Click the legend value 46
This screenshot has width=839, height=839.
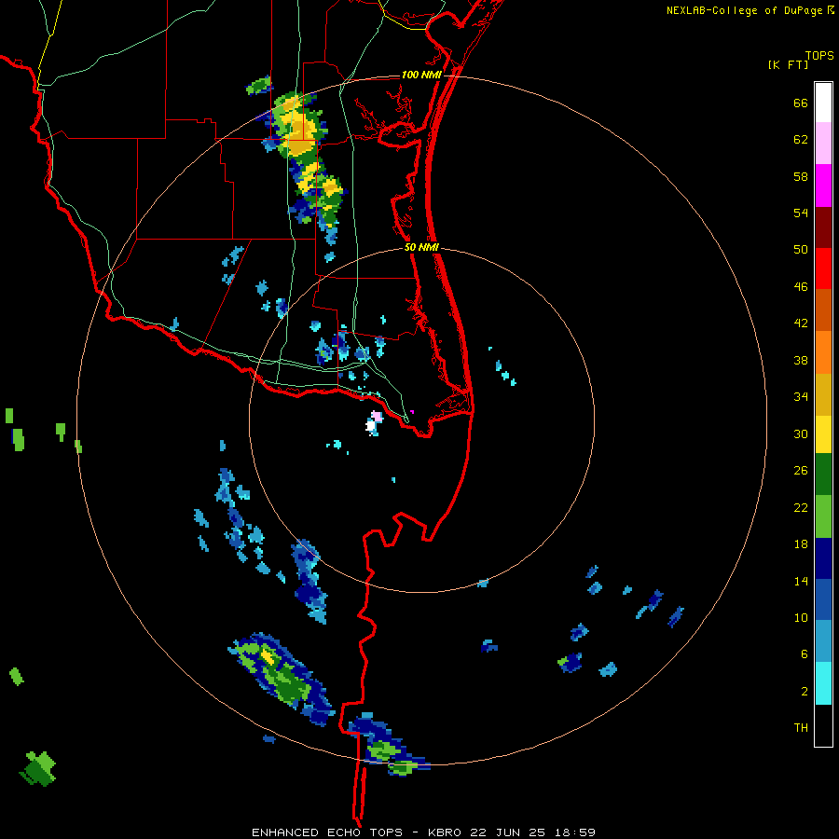(801, 286)
